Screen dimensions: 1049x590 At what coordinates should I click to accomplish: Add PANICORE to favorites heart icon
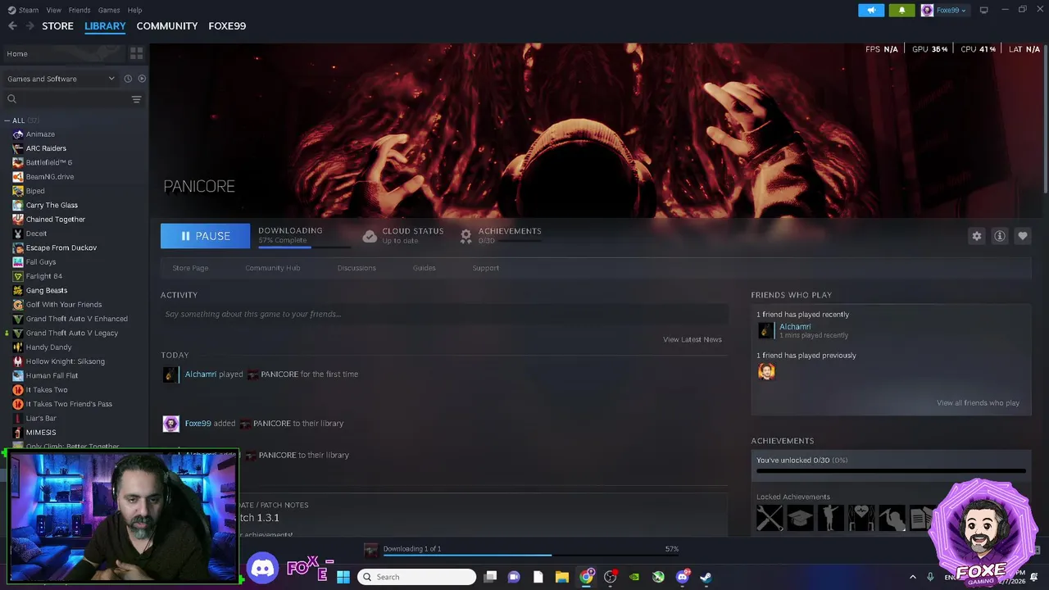click(1022, 236)
